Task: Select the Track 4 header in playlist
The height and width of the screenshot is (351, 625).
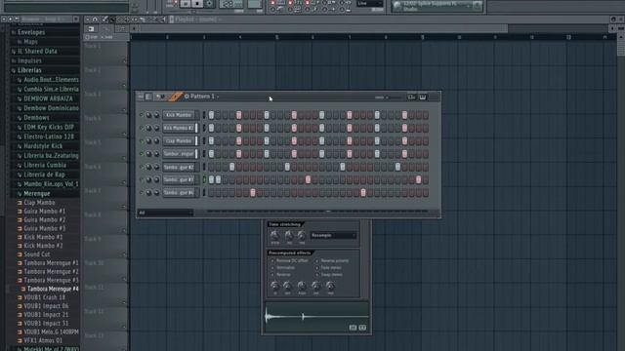Action: 105,125
